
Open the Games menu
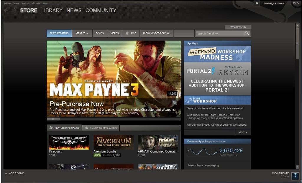coord(36,4)
